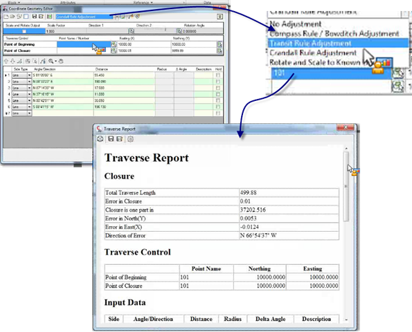Click the print icon in Traverse Report
Screen dimensions: 412x332
(100, 139)
